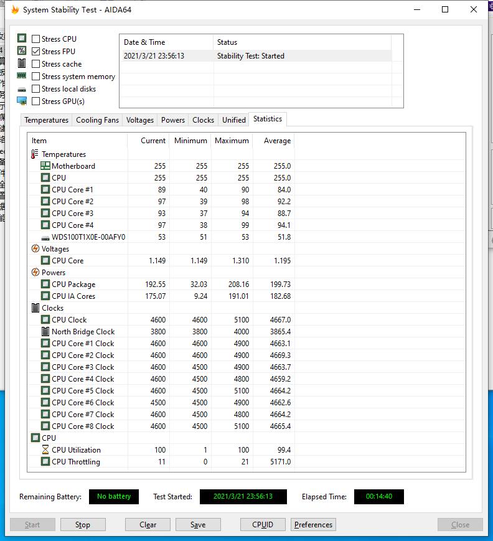Click the Maximum column header
Image resolution: width=493 pixels, height=541 pixels.
point(232,141)
